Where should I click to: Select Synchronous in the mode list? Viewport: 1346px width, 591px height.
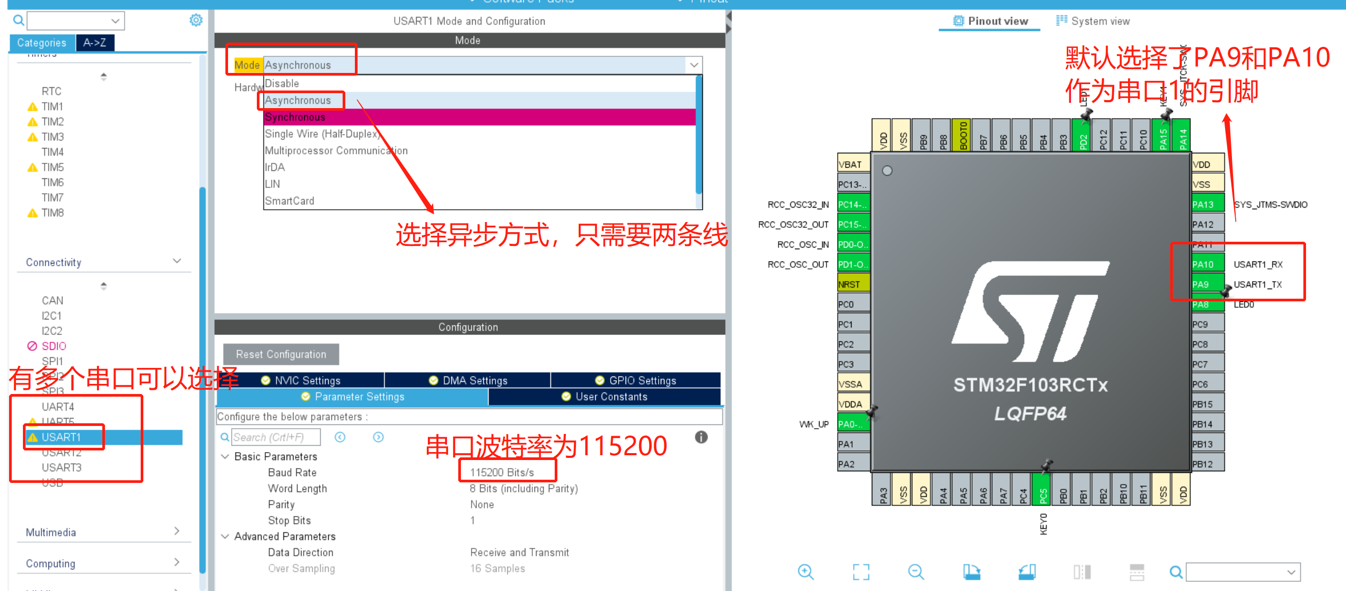tap(295, 117)
